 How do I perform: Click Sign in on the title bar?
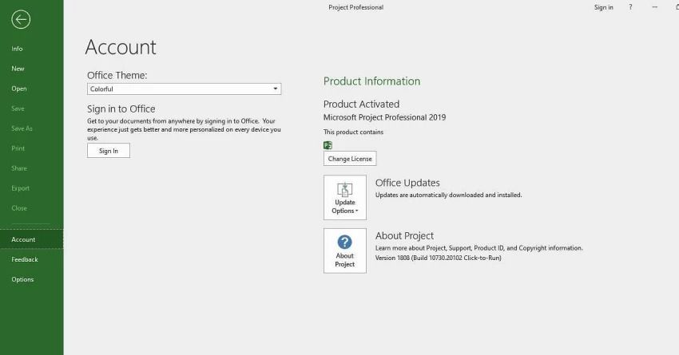603,7
